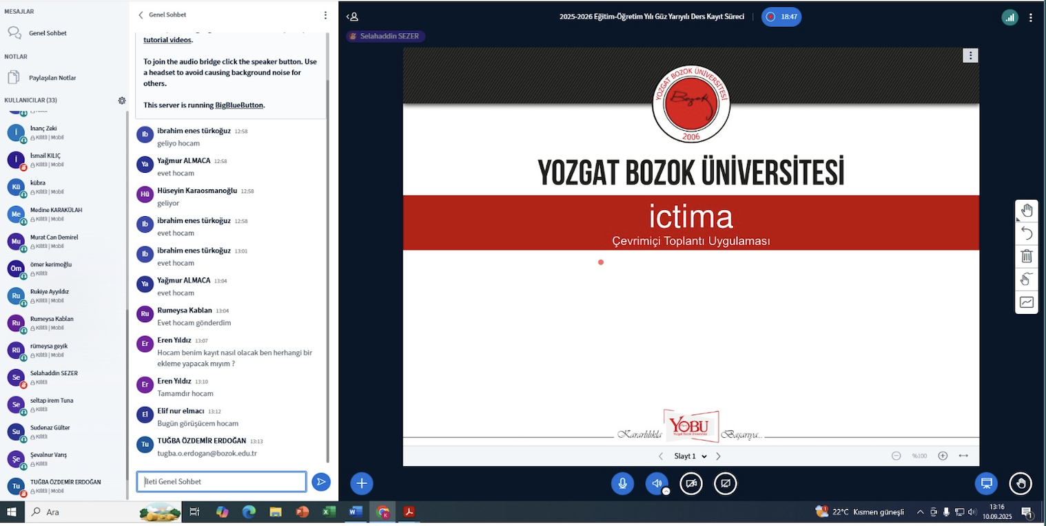Go to the next slide
Screen dimensions: 1046x526
(x=718, y=456)
